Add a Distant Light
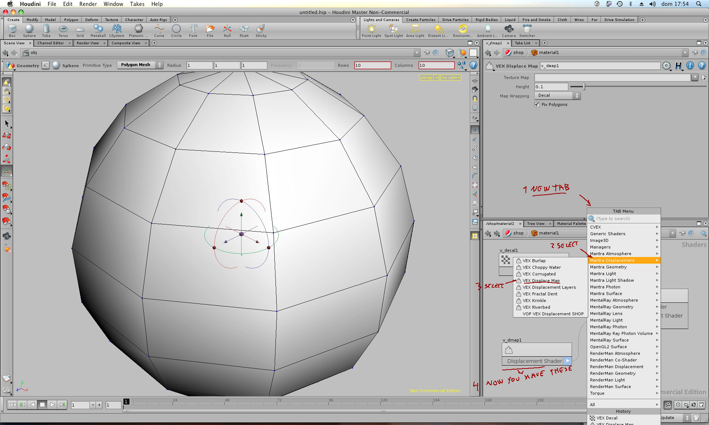Image resolution: width=709 pixels, height=425 pixels. click(x=438, y=31)
